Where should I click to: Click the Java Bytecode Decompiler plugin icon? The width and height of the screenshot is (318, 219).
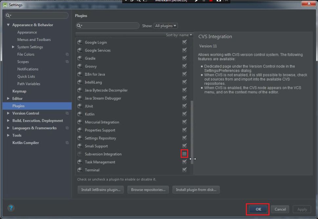(80, 90)
